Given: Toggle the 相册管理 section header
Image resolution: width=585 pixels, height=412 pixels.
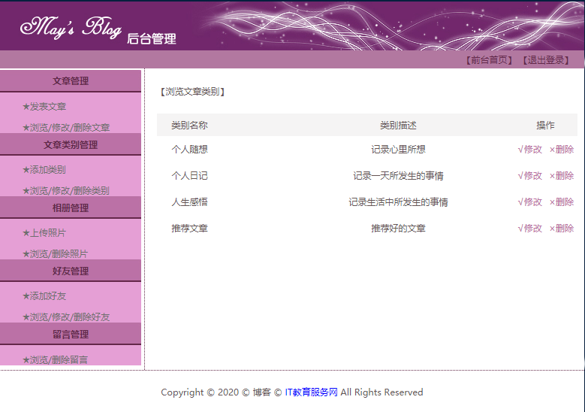Looking at the screenshot, I should [x=71, y=208].
